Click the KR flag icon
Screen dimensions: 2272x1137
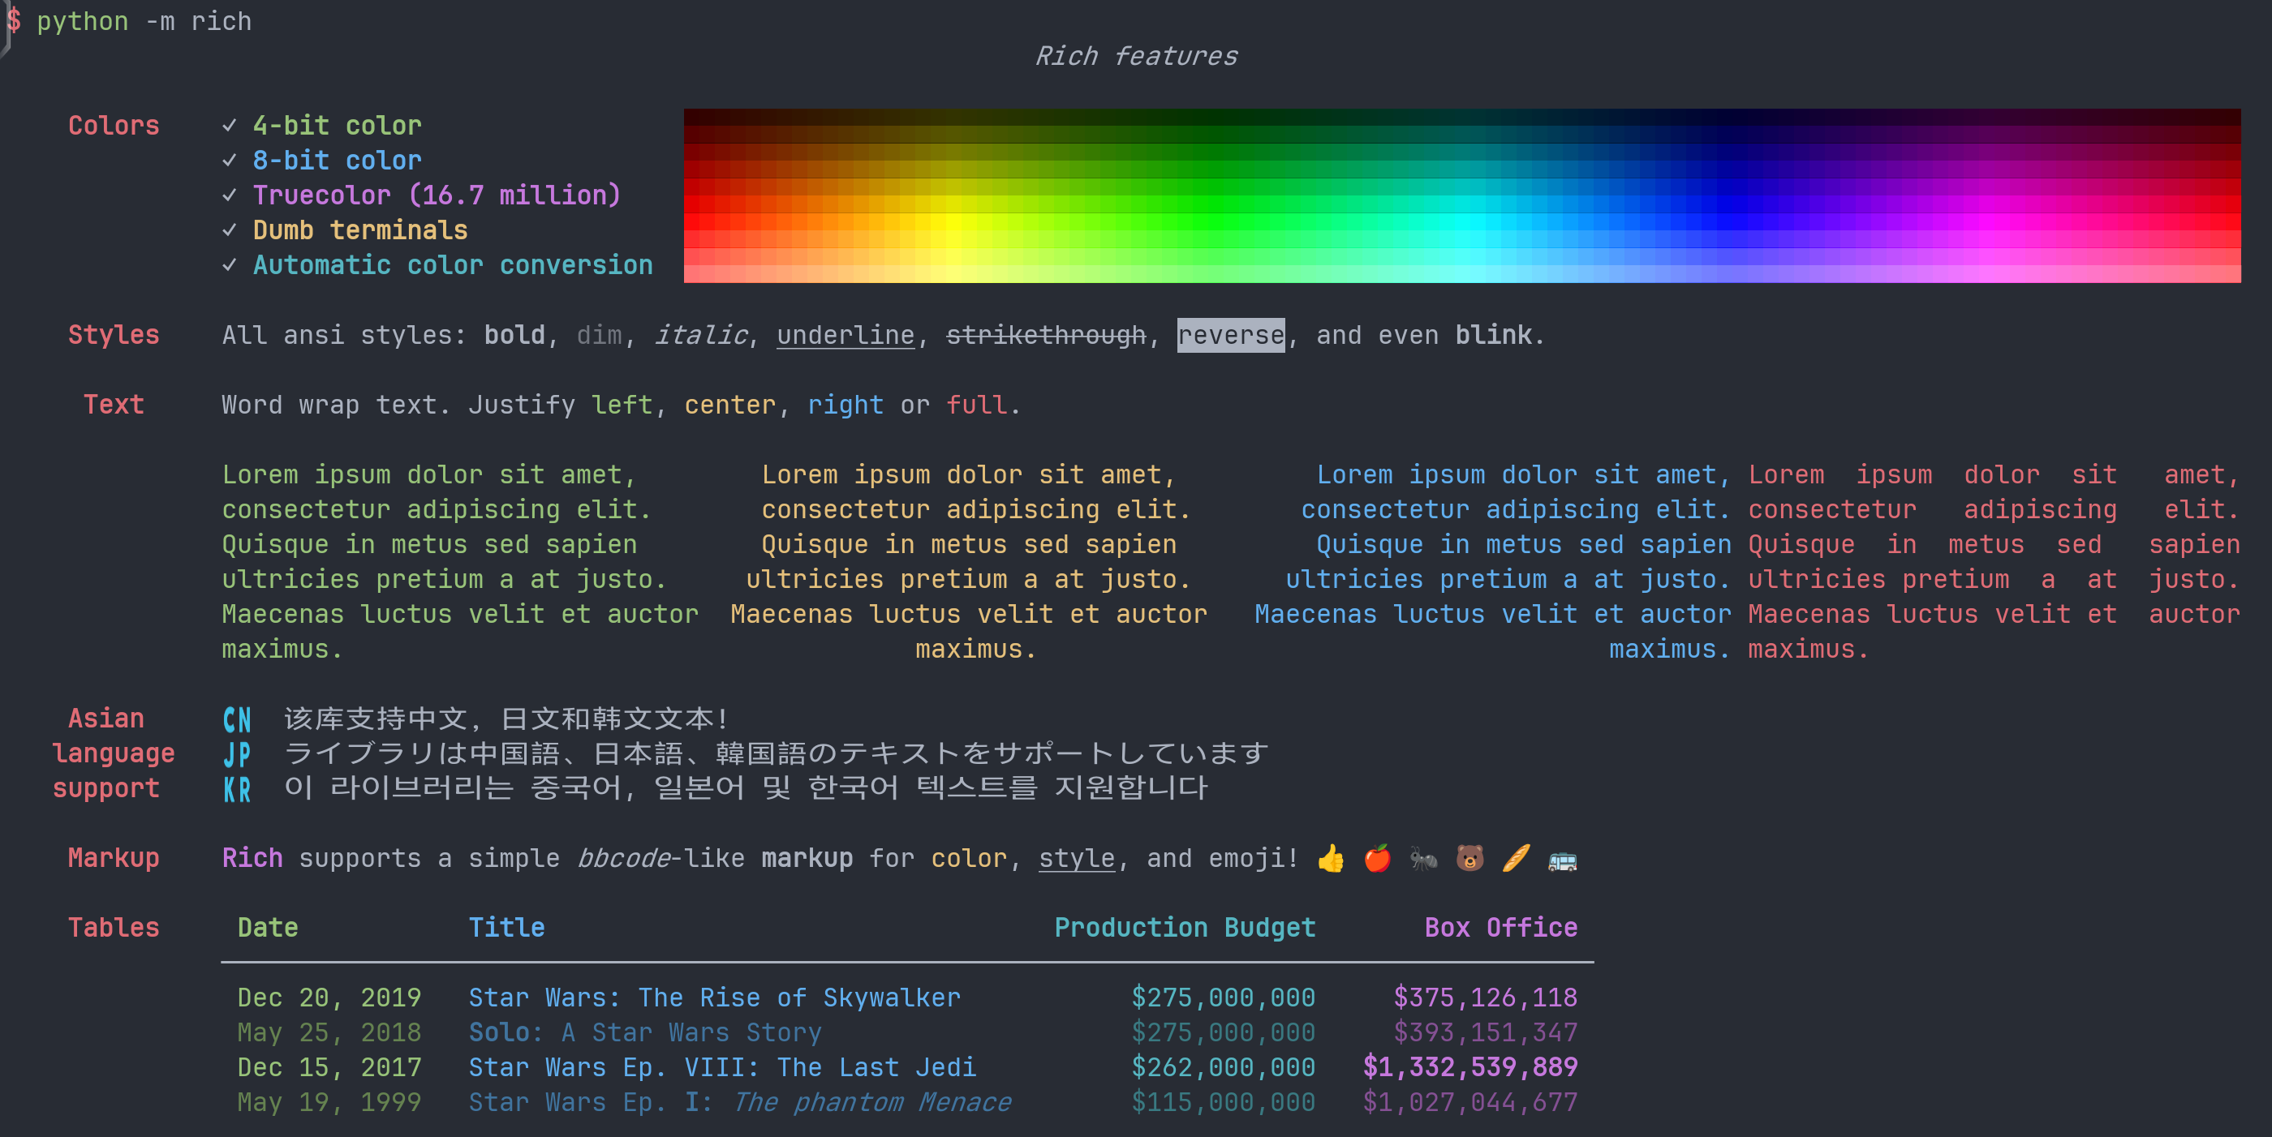click(x=236, y=789)
